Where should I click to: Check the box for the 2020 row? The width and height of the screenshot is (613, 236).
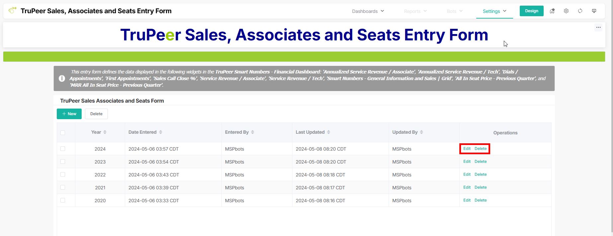tap(63, 200)
